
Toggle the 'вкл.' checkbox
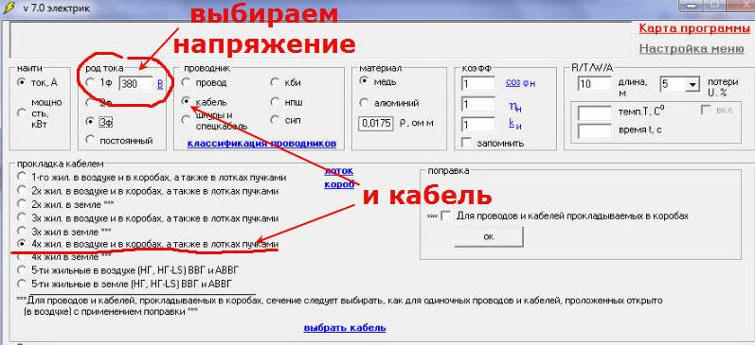(x=707, y=110)
